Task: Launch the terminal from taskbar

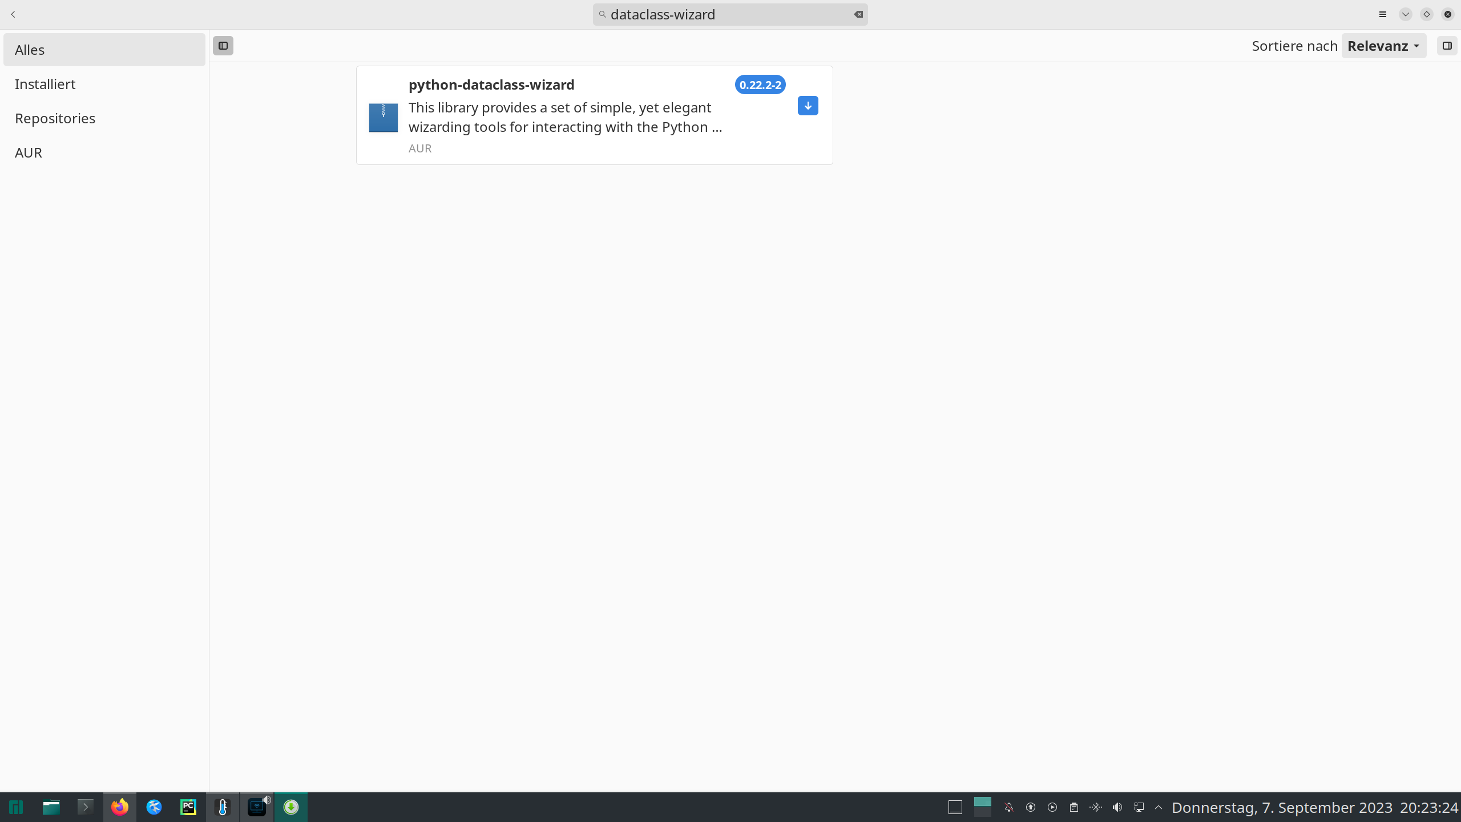Action: tap(86, 807)
